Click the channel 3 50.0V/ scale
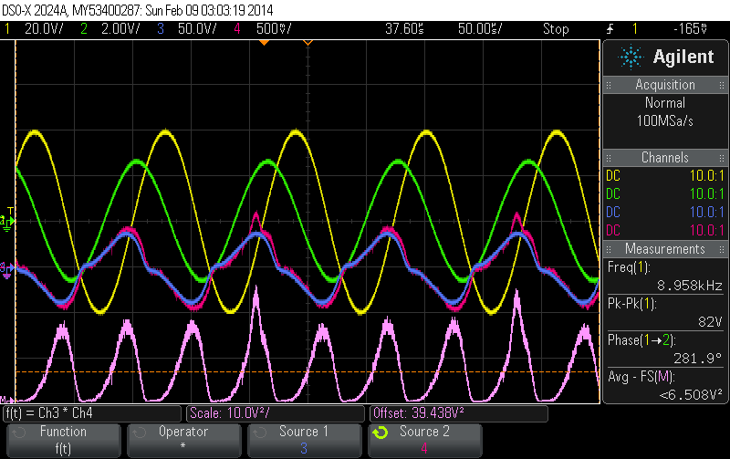This screenshot has width=730, height=459. click(x=197, y=29)
